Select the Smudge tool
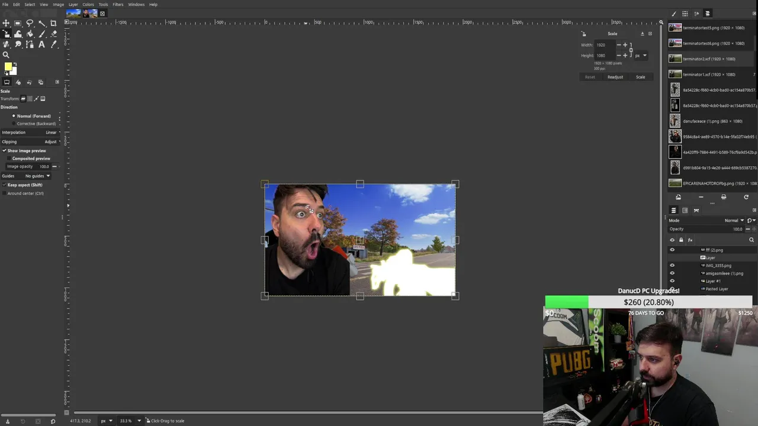 (18, 44)
